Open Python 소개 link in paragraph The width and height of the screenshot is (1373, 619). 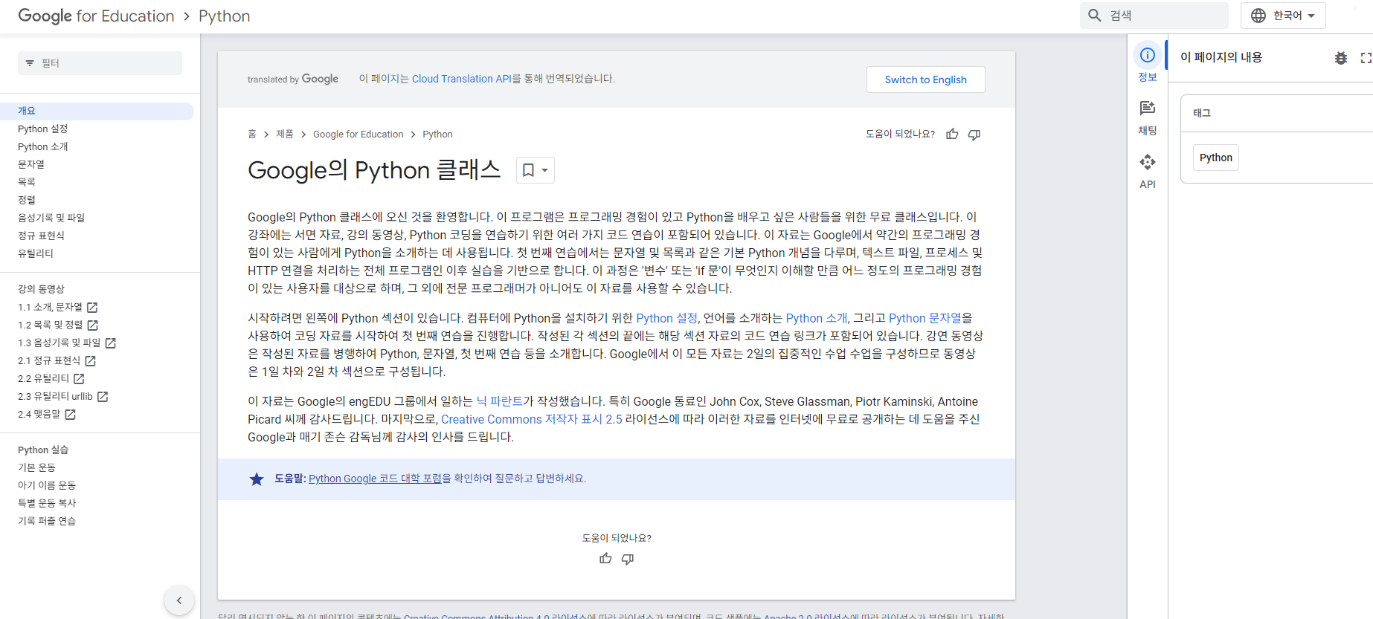pos(817,318)
